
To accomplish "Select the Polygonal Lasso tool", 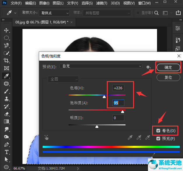I will (x=6, y=45).
